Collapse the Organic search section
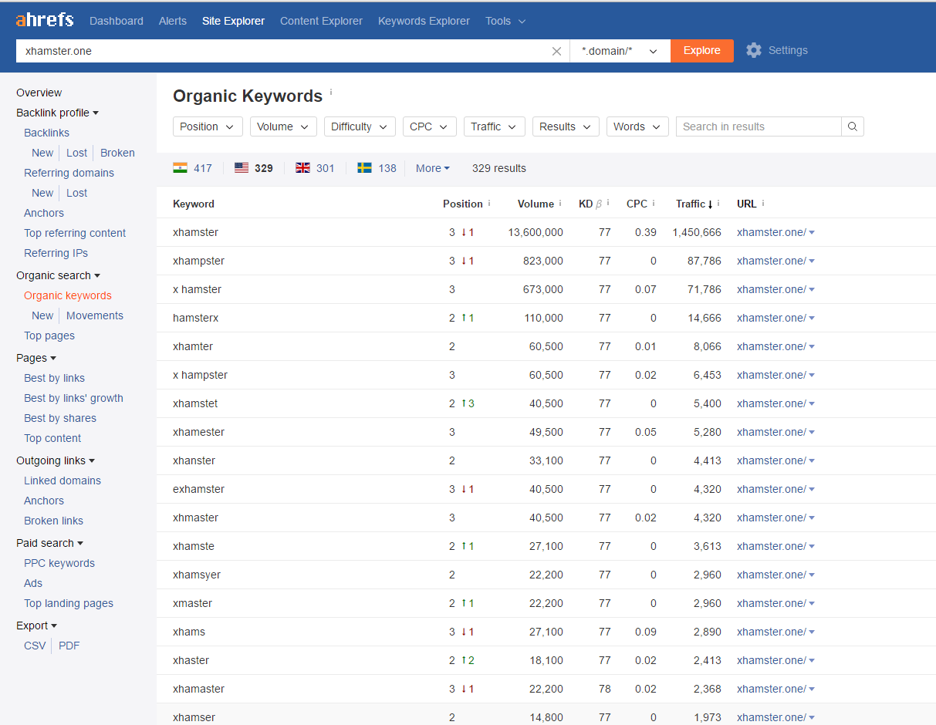Viewport: 936px width, 725px height. 59,275
